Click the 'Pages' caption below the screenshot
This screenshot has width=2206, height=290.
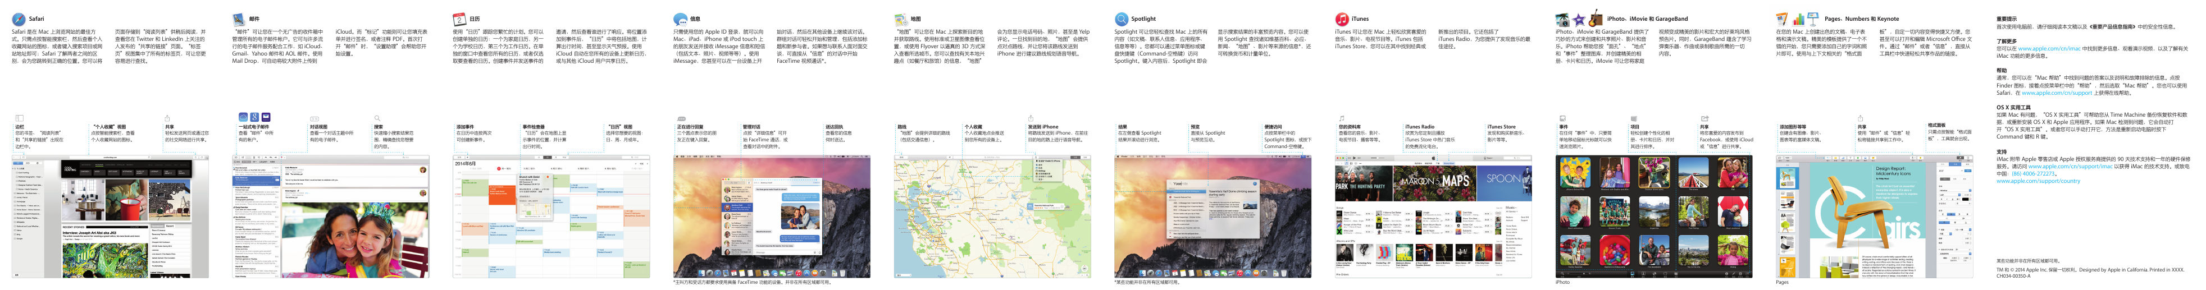click(x=1782, y=282)
